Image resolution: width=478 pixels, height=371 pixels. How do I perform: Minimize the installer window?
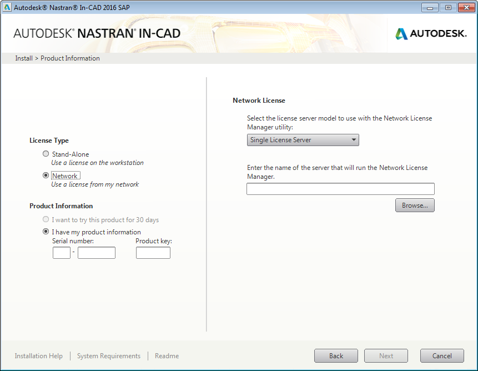pos(430,8)
